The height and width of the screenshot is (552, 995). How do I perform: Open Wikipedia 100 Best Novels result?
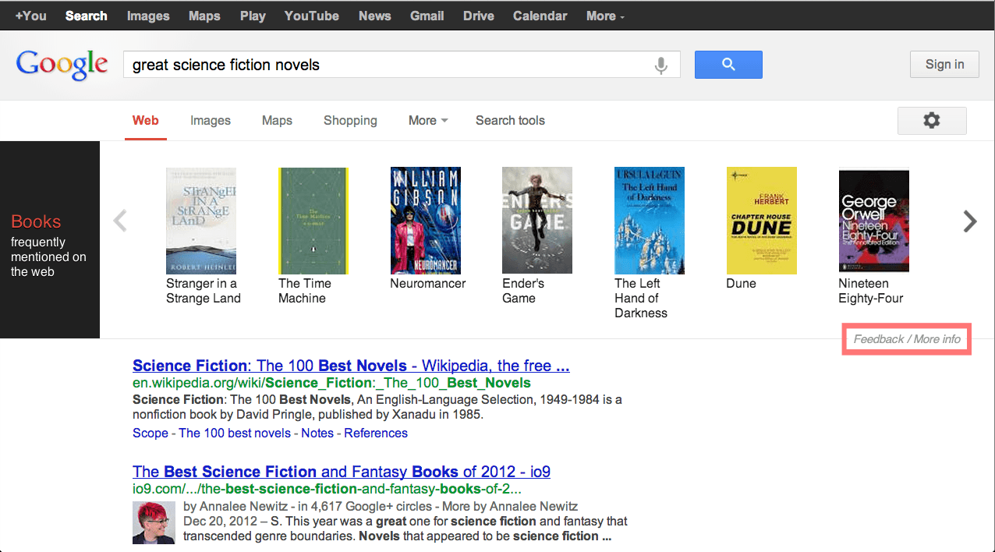(x=351, y=366)
